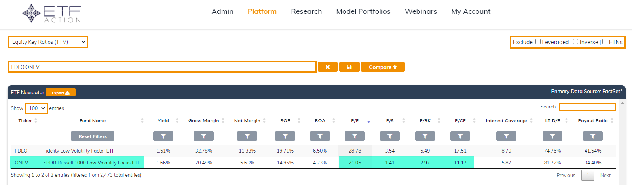Click ONEV P/E value 21.05
Screen dimensions: 632x185
355,163
